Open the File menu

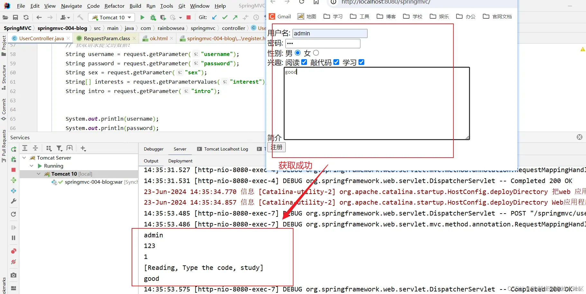click(x=21, y=6)
